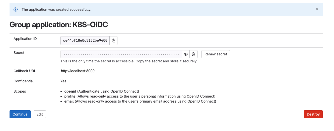Click the http://localhost:8000 callback URL

pyautogui.click(x=78, y=71)
